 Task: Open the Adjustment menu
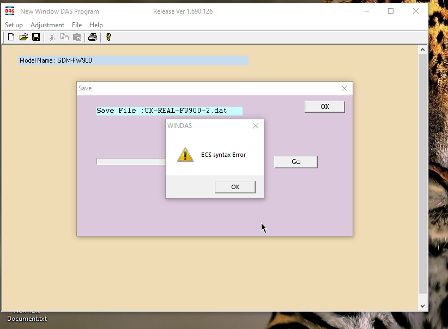47,25
